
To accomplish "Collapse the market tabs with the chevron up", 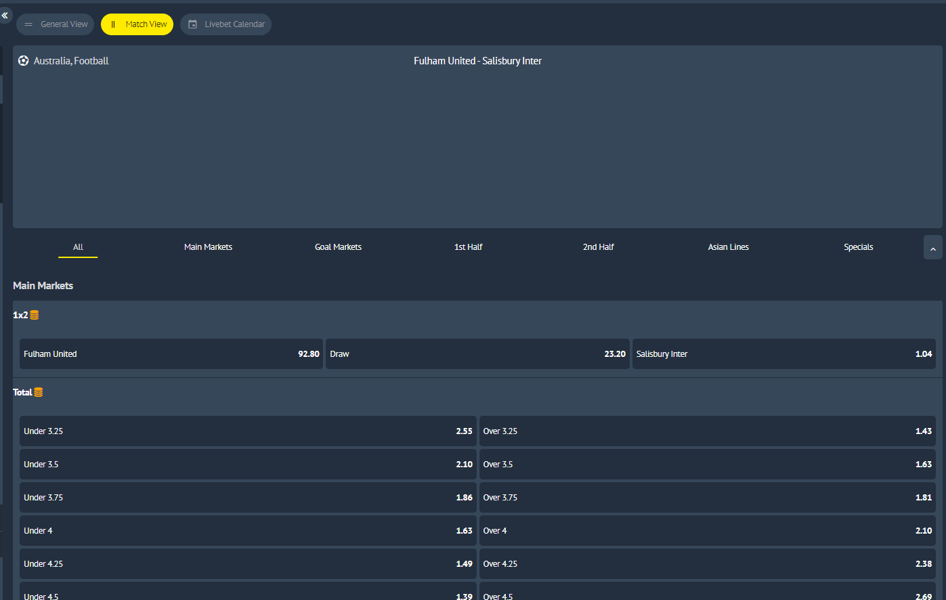I will [x=932, y=248].
